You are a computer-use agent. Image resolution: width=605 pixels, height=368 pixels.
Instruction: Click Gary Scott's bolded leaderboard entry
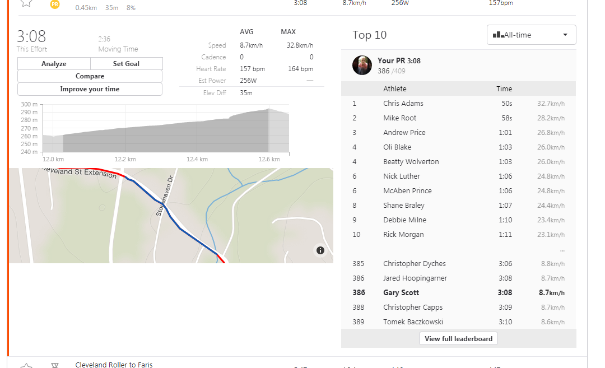pyautogui.click(x=401, y=293)
